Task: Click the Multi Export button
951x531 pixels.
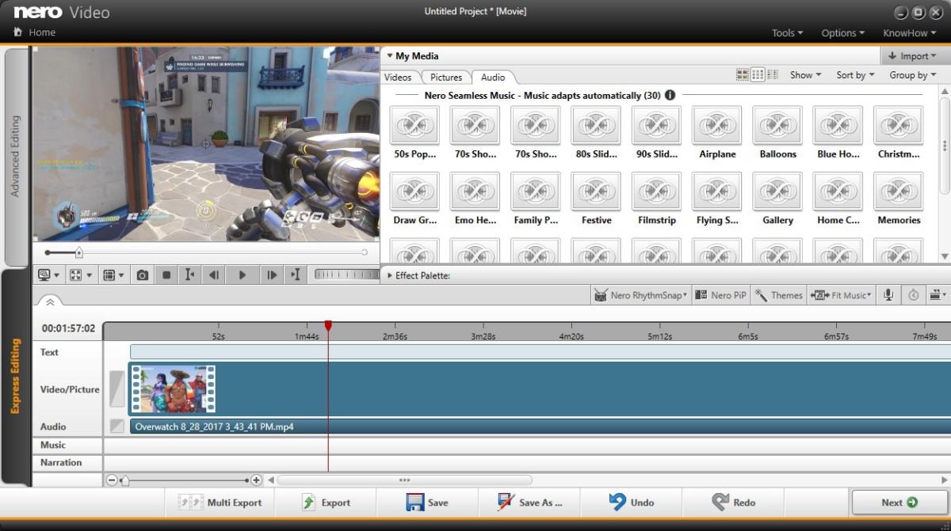Action: pos(220,503)
